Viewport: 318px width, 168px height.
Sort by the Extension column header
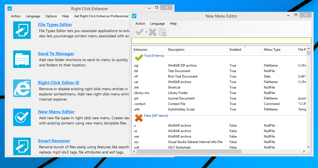(x=149, y=50)
